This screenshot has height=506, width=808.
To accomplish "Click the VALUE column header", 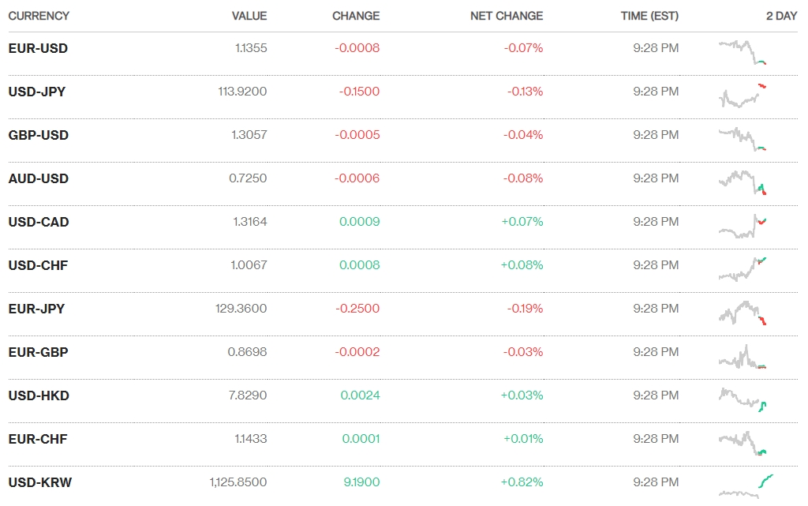I will (249, 16).
